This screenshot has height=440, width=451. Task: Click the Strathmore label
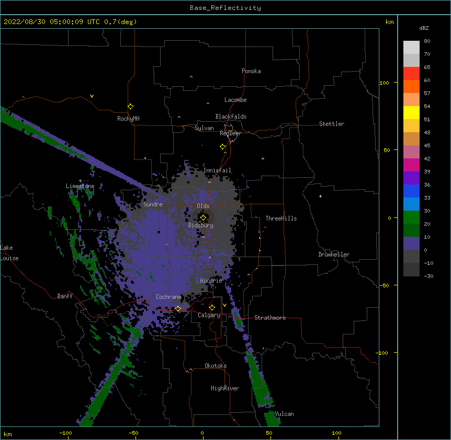270,318
